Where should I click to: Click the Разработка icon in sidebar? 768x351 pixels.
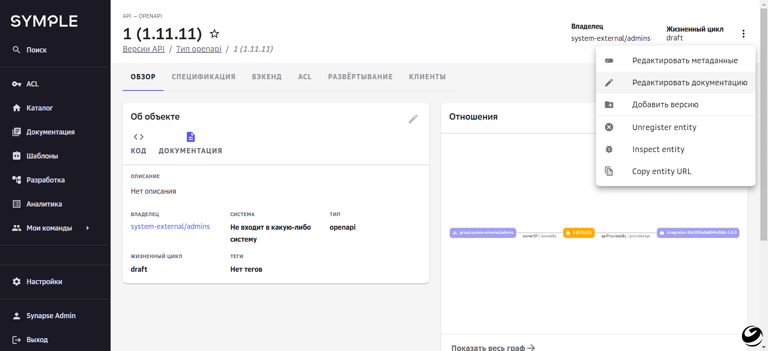point(16,180)
